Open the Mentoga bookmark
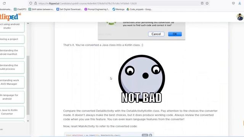 click(x=119, y=9)
